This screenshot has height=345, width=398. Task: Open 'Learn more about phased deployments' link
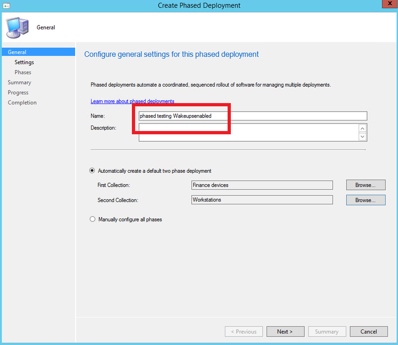pyautogui.click(x=132, y=101)
